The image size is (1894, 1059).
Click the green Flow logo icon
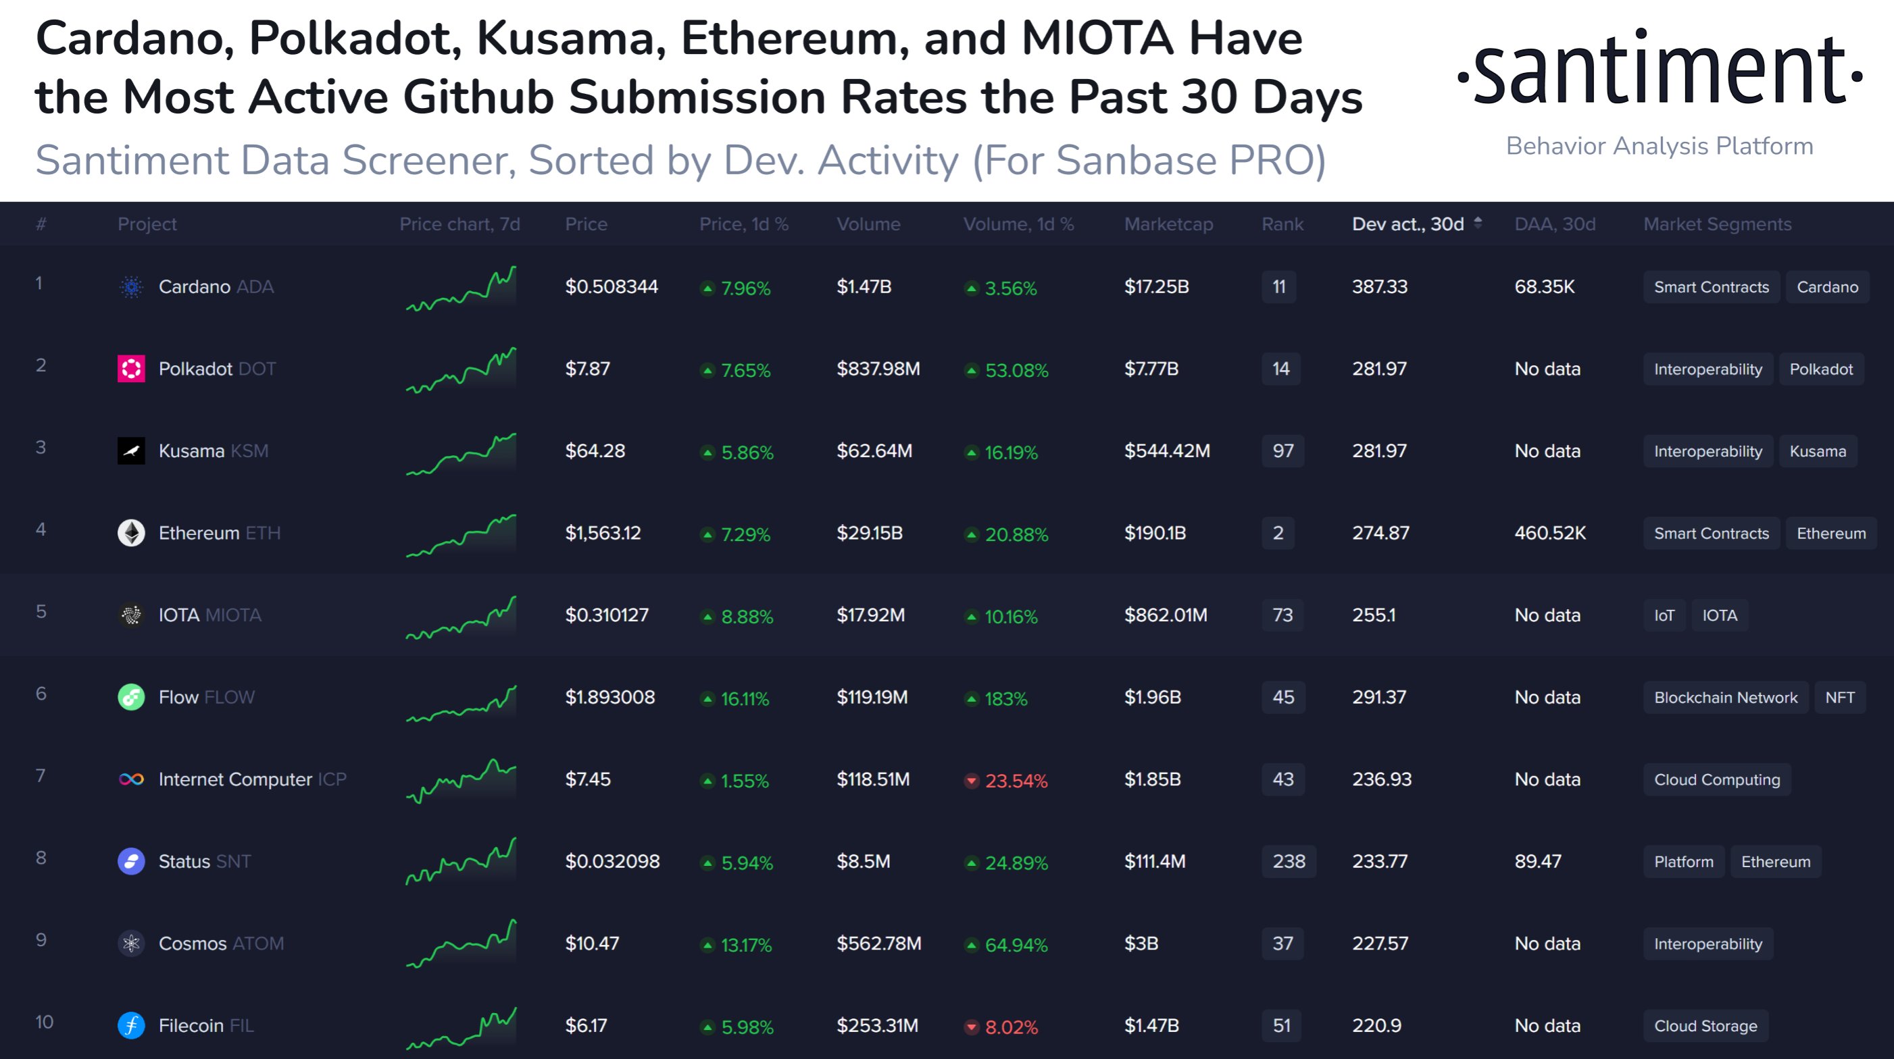(x=132, y=698)
